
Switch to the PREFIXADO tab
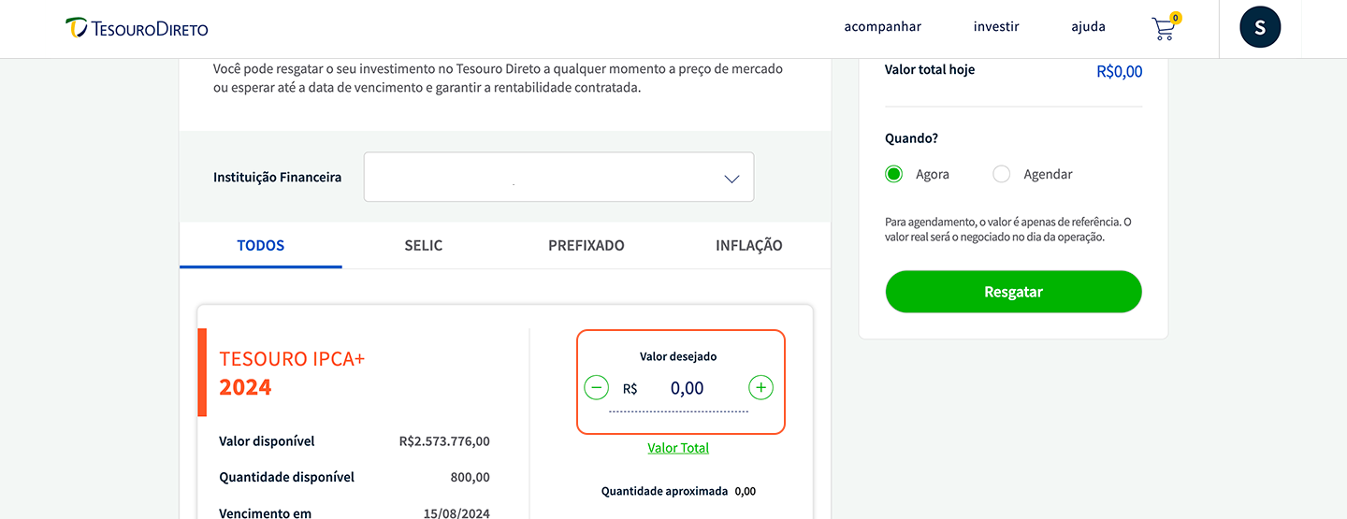click(587, 246)
